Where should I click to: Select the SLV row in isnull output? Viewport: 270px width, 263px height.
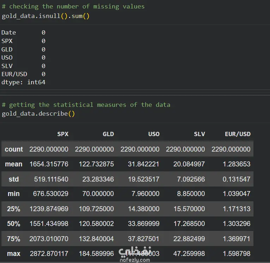coord(23,66)
